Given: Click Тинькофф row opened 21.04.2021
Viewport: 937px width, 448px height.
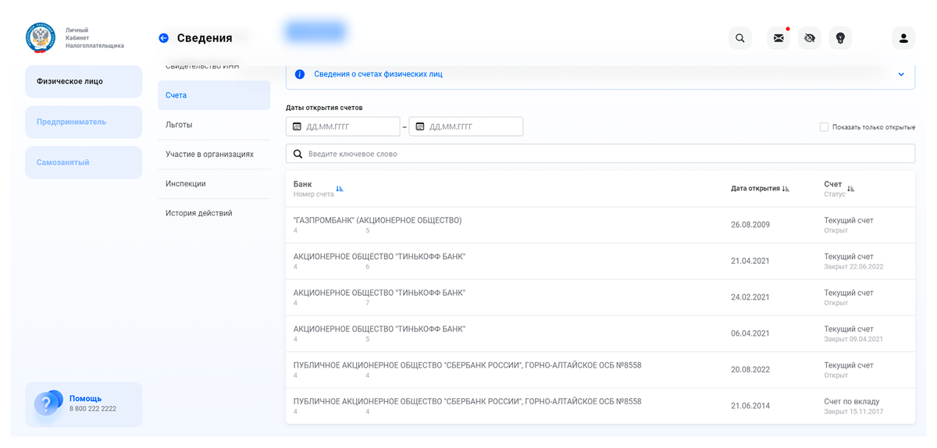Looking at the screenshot, I should click(600, 261).
